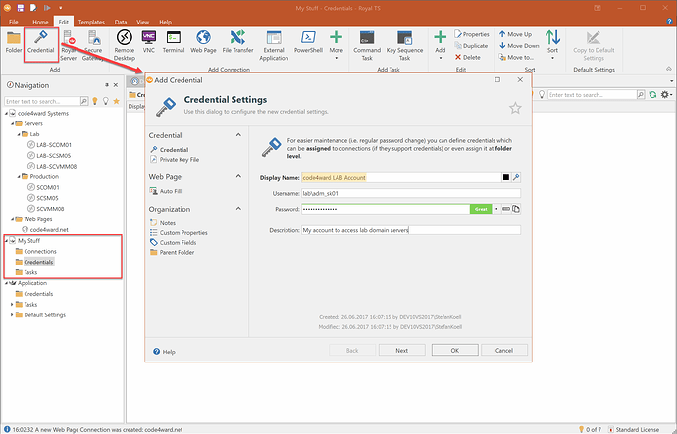
Task: Switch to the Private Key File page
Action: [180, 158]
